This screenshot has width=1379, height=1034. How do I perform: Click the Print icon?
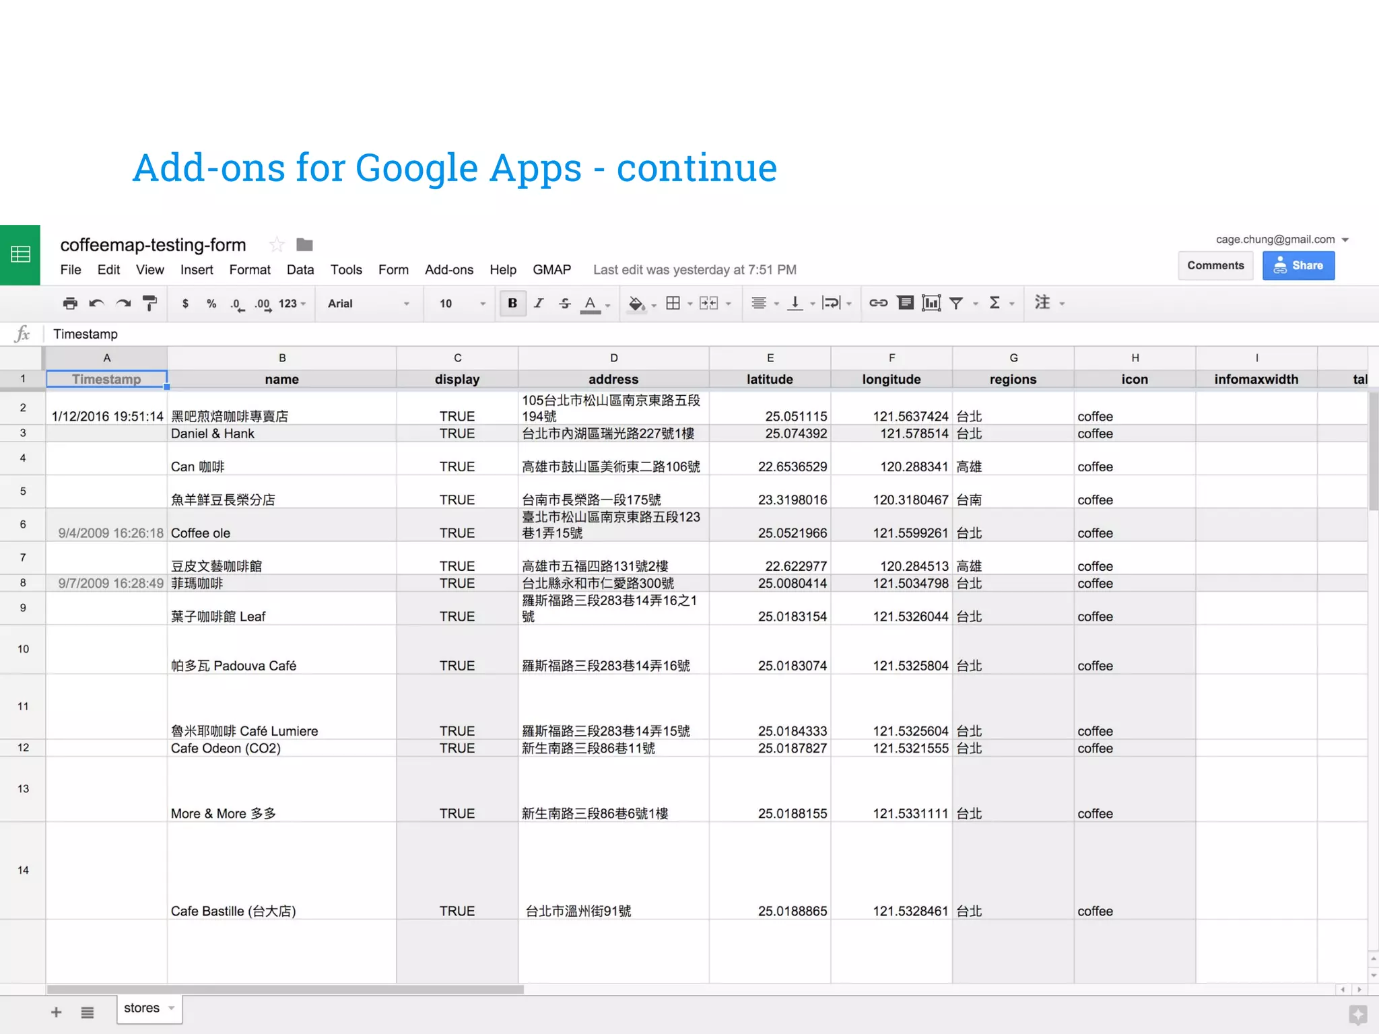click(x=70, y=304)
